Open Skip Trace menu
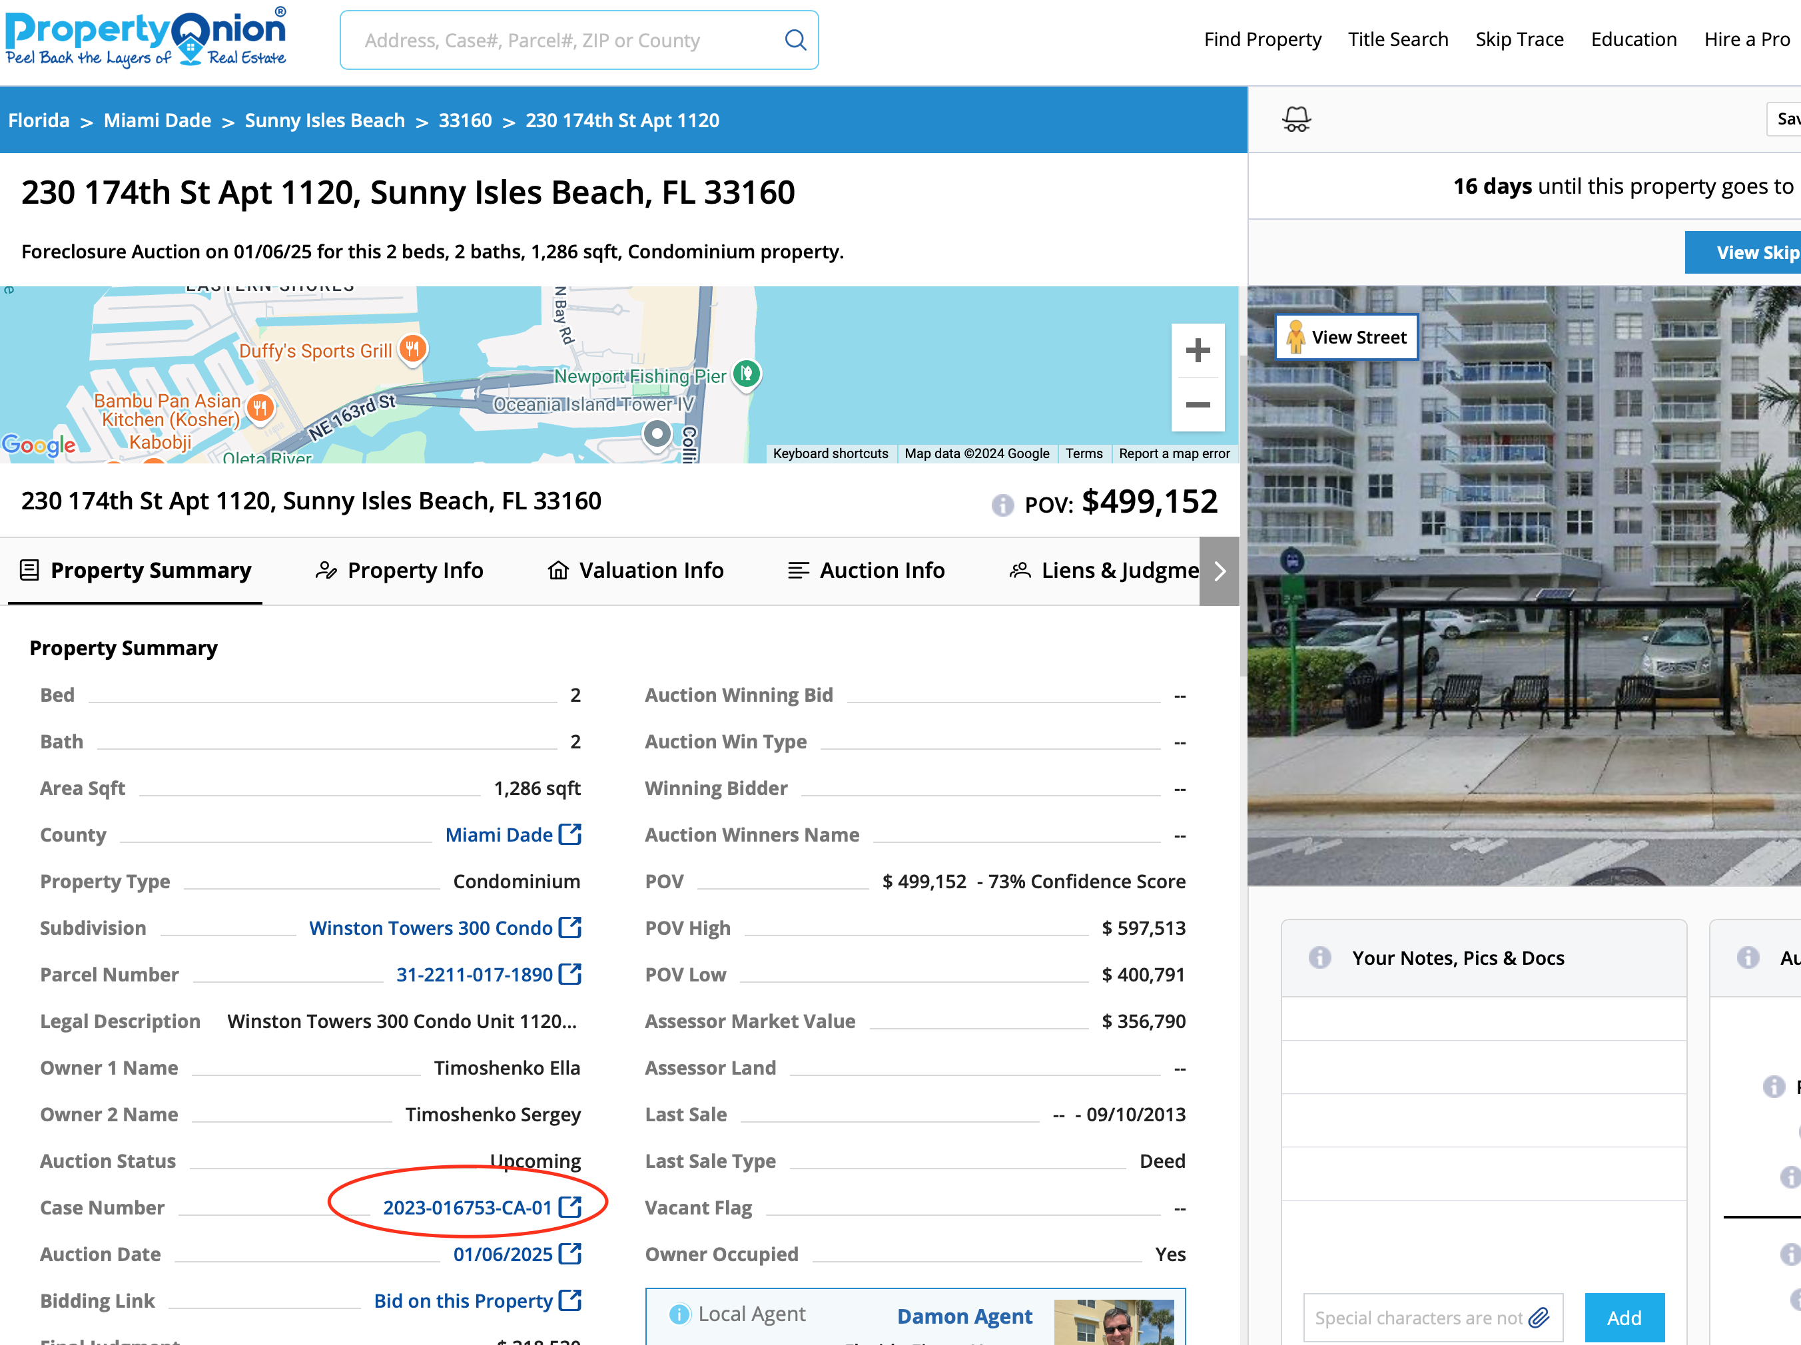The width and height of the screenshot is (1801, 1345). point(1519,39)
